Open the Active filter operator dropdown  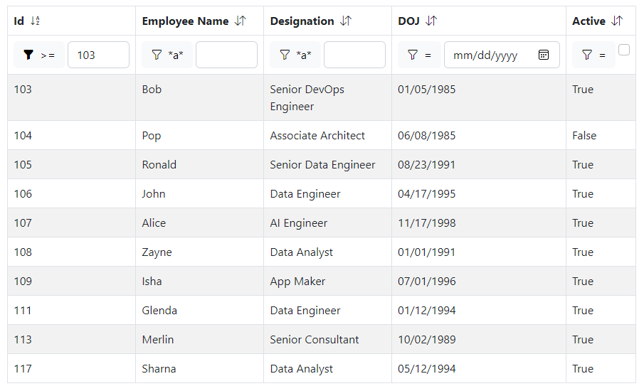point(593,55)
